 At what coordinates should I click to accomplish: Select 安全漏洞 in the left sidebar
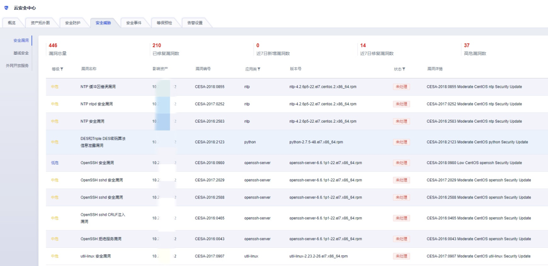tap(21, 40)
